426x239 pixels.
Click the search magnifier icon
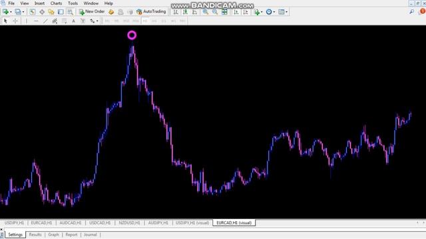point(412,11)
